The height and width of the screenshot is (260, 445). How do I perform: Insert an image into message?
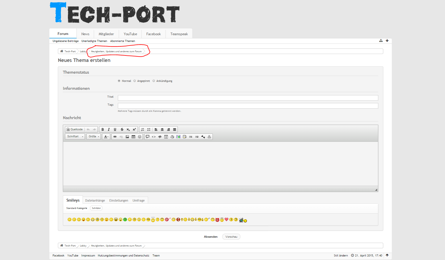coord(127,137)
